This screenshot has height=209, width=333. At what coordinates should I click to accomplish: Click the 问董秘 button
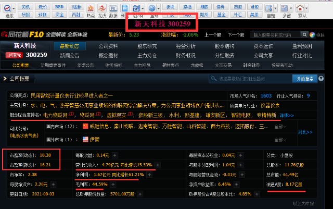tap(14, 55)
